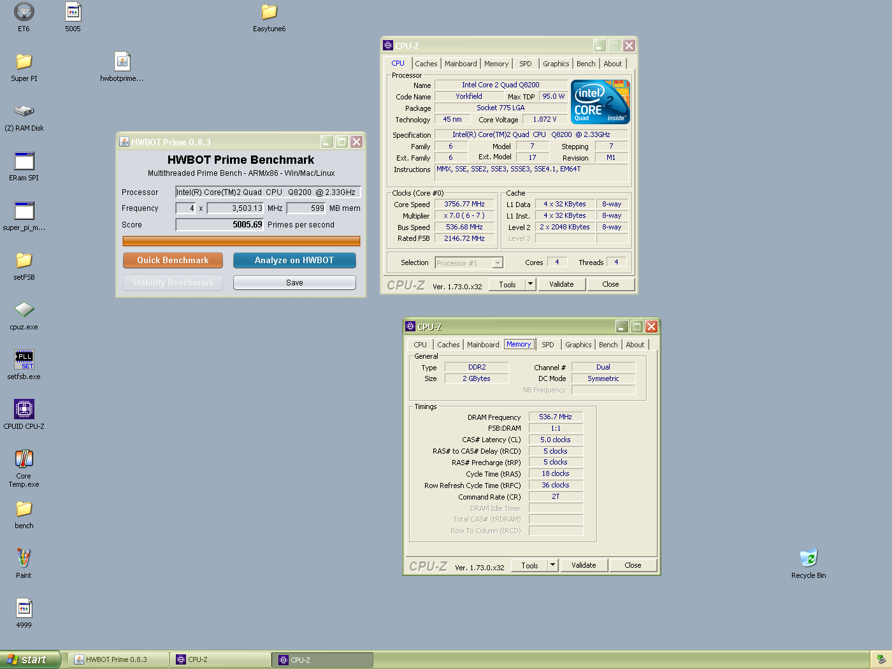The image size is (892, 669).
Task: Select HWBOT Prime 0.8.3 taskbar button
Action: tap(119, 659)
